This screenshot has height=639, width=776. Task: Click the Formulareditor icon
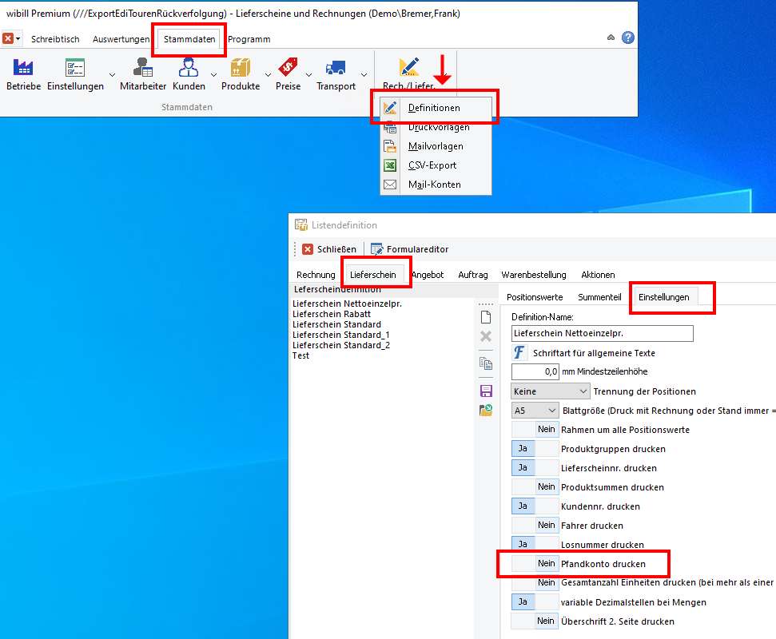coord(376,248)
